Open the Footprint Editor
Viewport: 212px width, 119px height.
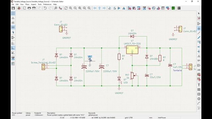click(139, 8)
